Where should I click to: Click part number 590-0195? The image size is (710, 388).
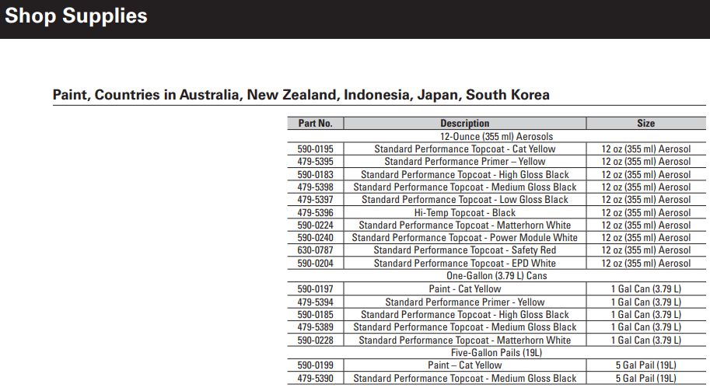pyautogui.click(x=315, y=149)
